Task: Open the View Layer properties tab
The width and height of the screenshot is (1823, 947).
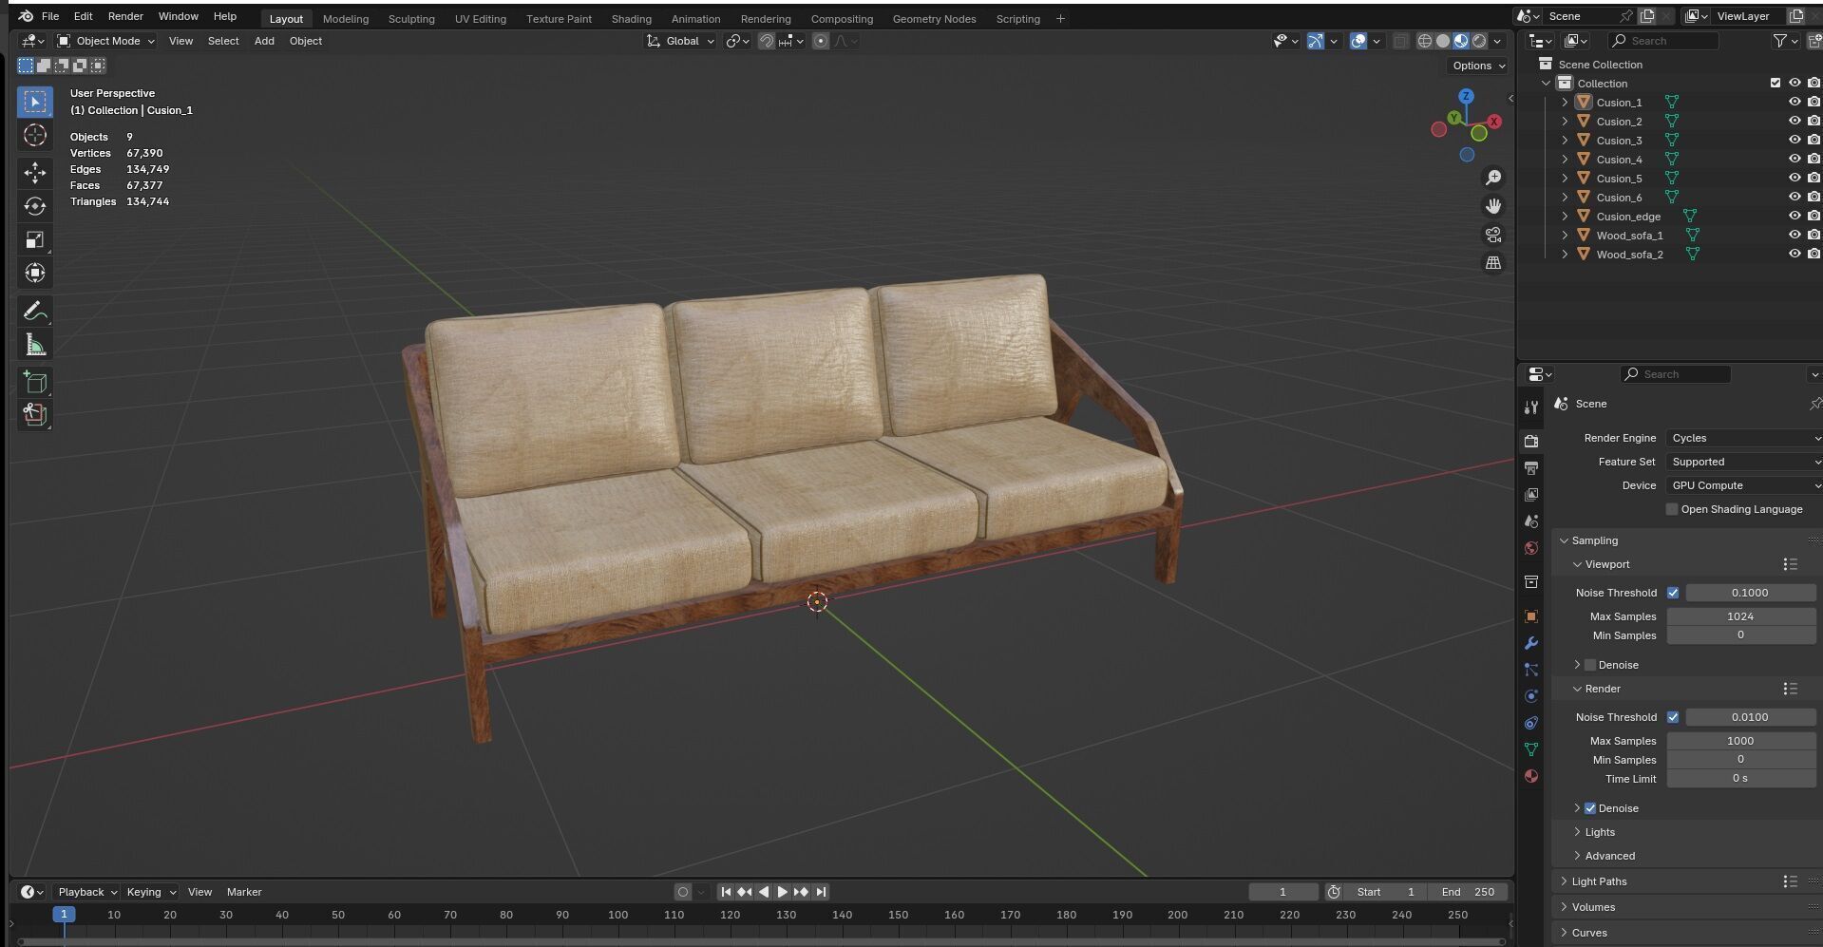Action: pos(1530,494)
